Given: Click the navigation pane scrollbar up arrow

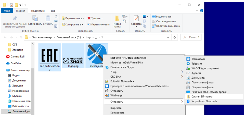Looking at the screenshot, I should [x=33, y=44].
